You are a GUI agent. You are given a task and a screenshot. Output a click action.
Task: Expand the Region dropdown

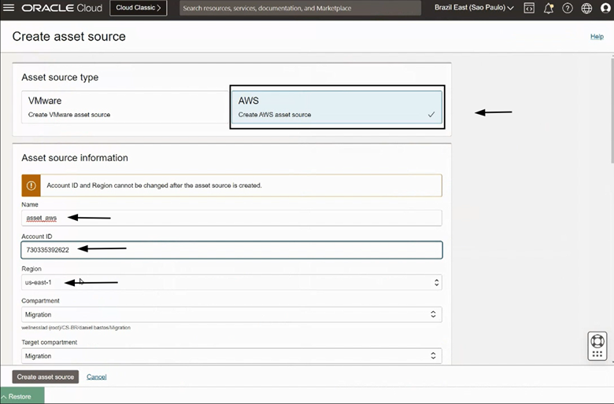[x=231, y=282]
